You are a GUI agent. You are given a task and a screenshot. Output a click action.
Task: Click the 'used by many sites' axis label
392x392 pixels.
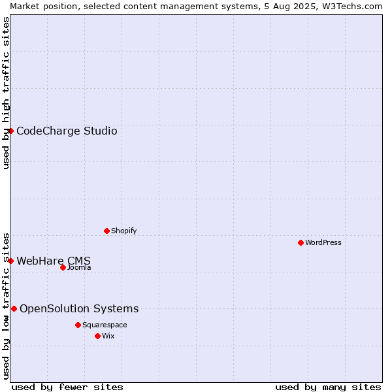(328, 387)
